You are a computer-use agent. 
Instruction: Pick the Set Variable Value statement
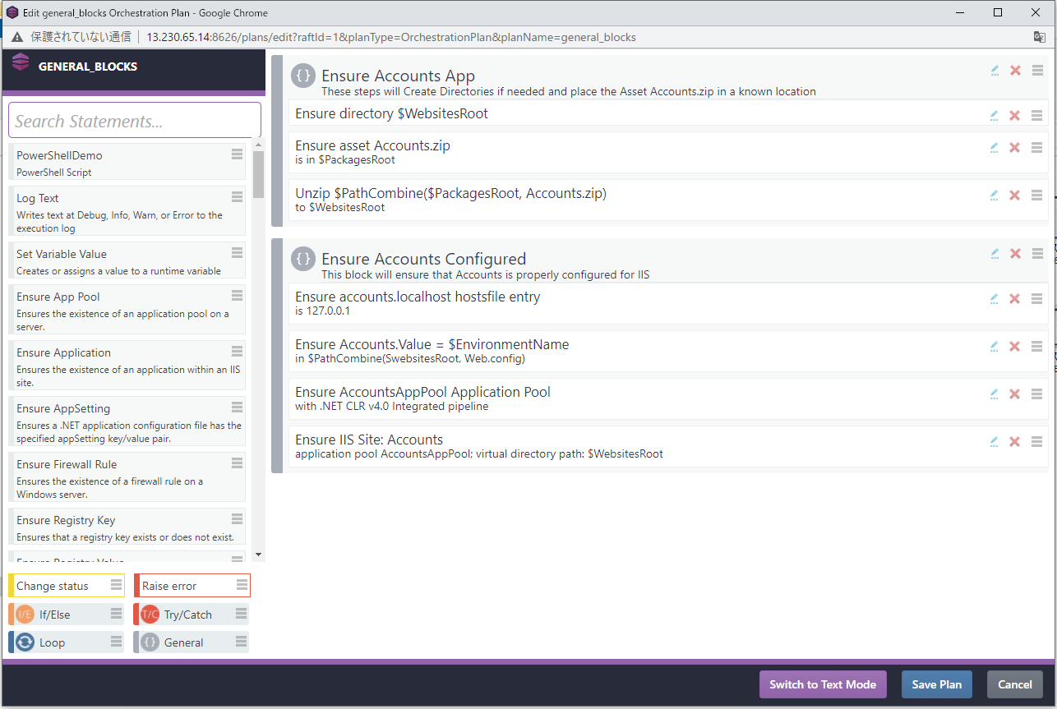click(127, 261)
